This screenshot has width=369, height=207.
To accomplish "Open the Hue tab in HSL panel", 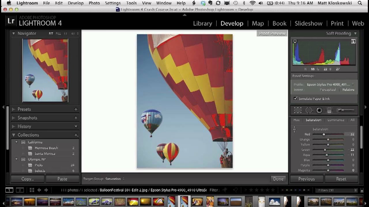I will click(296, 120).
